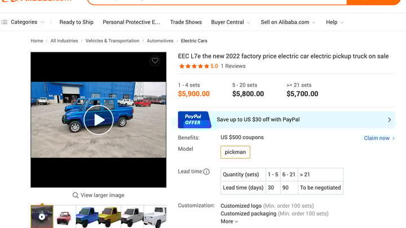Expand the Buyer Central dropdown
The height and width of the screenshot is (228, 406).
pos(231,22)
